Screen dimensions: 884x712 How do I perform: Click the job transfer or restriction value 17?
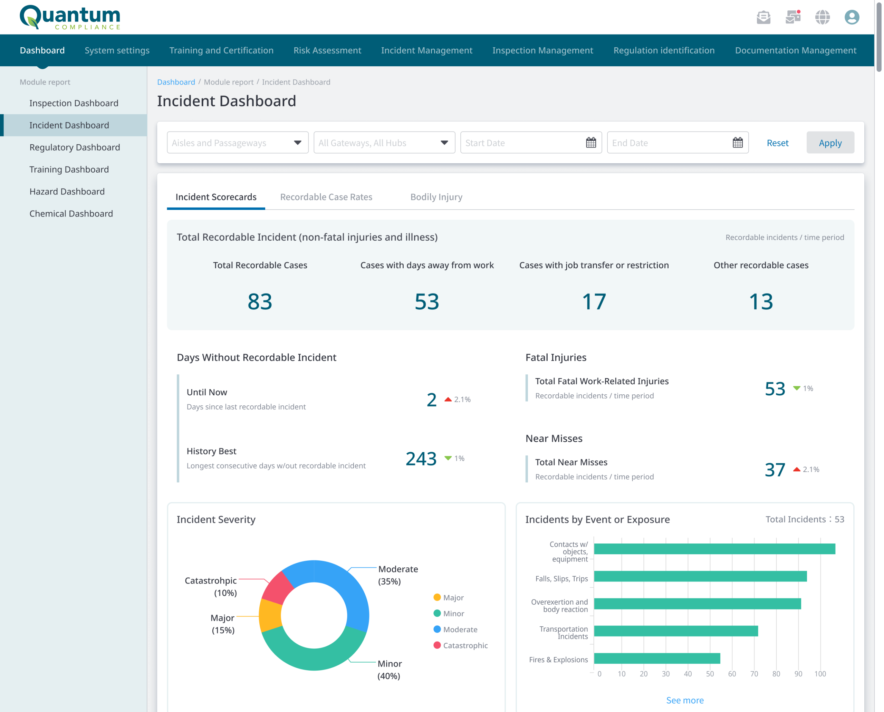[x=594, y=302]
